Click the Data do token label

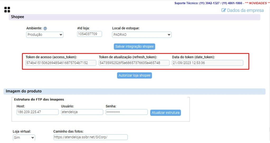click(193, 57)
